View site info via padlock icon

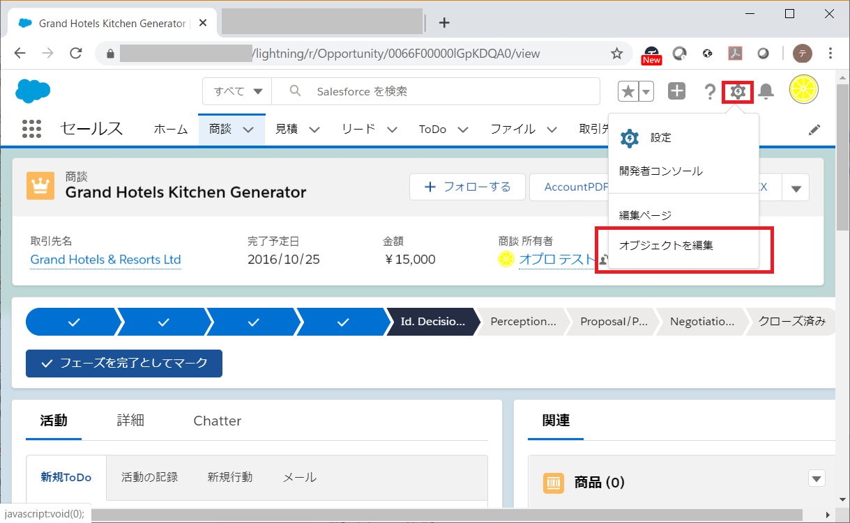click(x=109, y=53)
